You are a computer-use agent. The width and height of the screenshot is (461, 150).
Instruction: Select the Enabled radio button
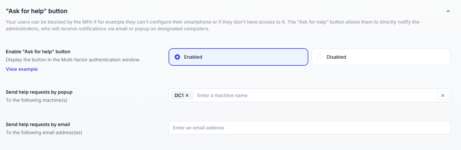pyautogui.click(x=177, y=57)
